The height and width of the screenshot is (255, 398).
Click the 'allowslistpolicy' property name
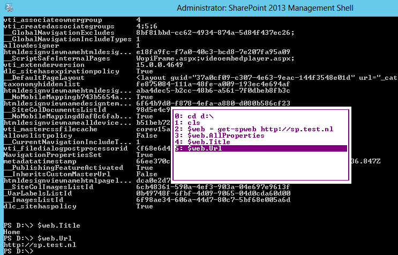[x=37, y=136]
